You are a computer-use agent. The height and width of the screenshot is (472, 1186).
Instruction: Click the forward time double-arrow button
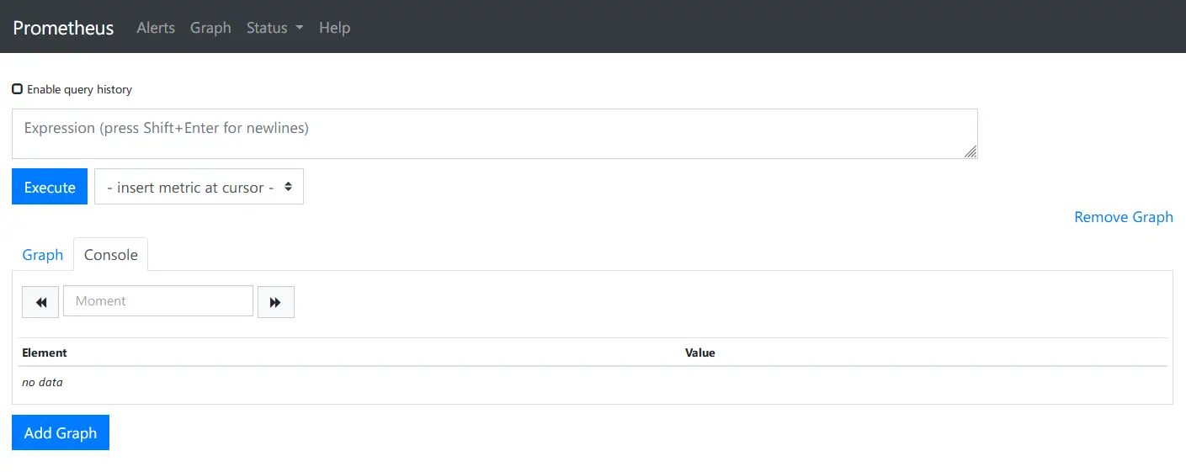[x=275, y=302]
